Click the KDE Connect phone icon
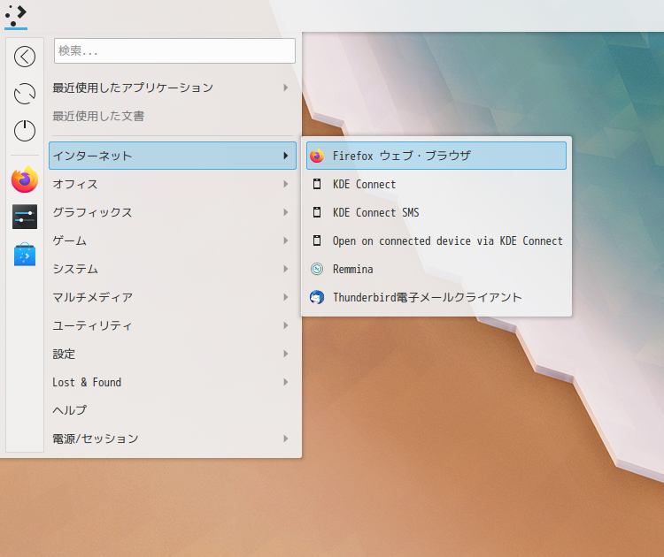 pos(317,184)
